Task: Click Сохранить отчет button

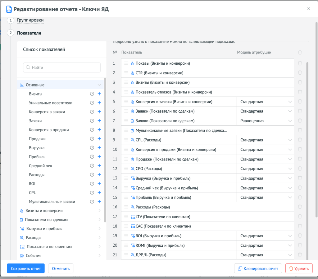Action: click(26, 268)
